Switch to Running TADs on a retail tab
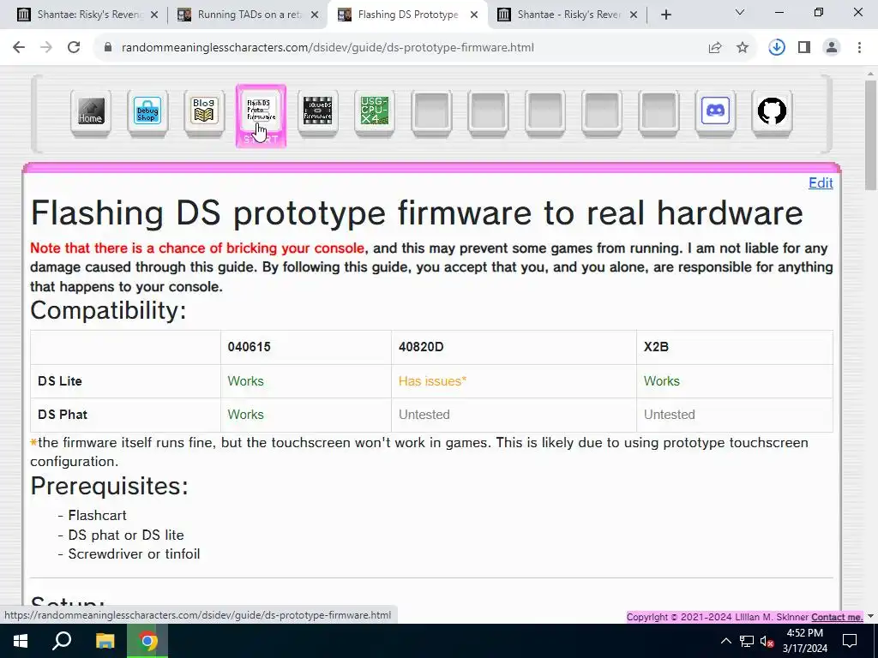This screenshot has width=878, height=658. (250, 15)
